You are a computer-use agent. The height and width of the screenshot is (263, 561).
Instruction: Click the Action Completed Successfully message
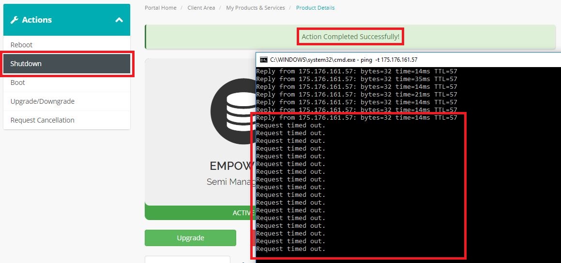350,37
